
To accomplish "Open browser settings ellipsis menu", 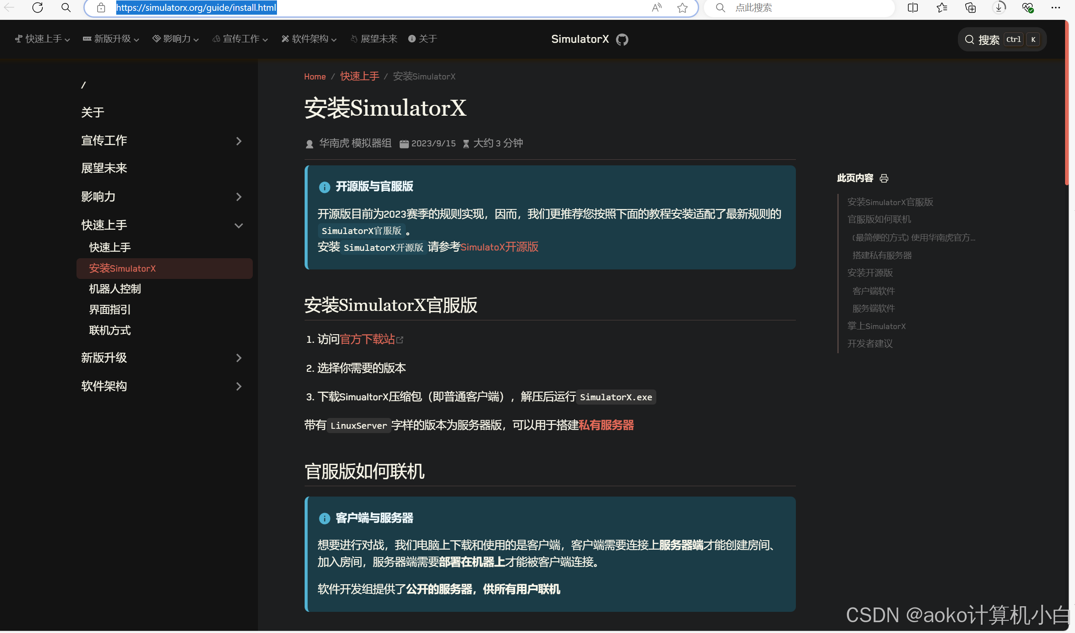I will 1056,8.
